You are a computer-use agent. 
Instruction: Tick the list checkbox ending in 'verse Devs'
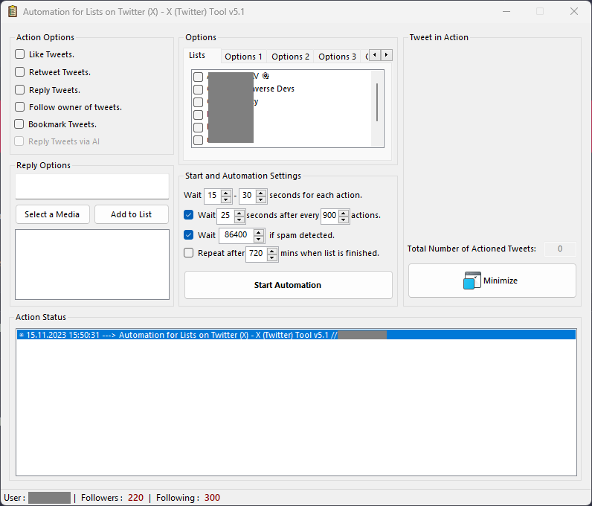pyautogui.click(x=199, y=89)
